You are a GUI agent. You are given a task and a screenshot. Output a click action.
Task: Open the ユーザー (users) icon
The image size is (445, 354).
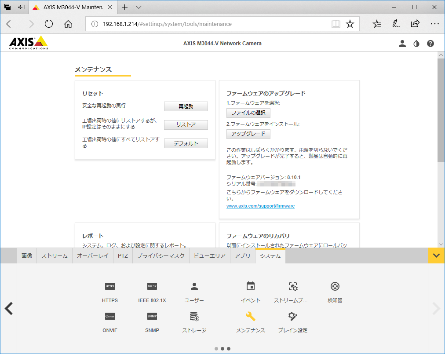point(194,286)
